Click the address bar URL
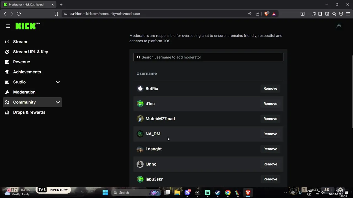The width and height of the screenshot is (353, 198). pyautogui.click(x=105, y=14)
